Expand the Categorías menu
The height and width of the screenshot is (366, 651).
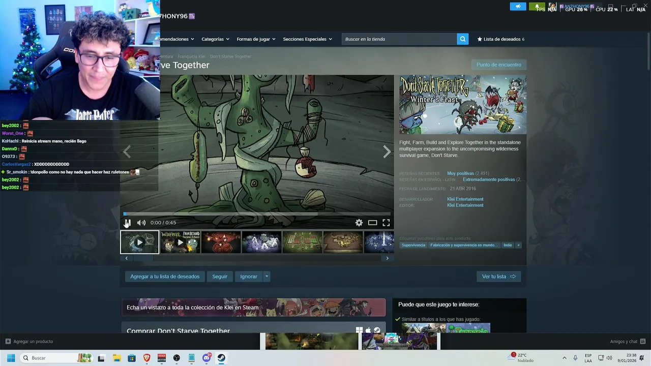click(x=215, y=39)
